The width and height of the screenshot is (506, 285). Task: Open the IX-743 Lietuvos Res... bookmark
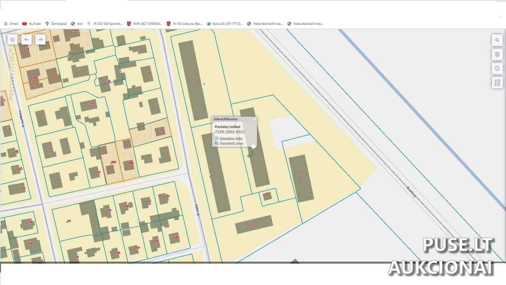click(x=185, y=24)
